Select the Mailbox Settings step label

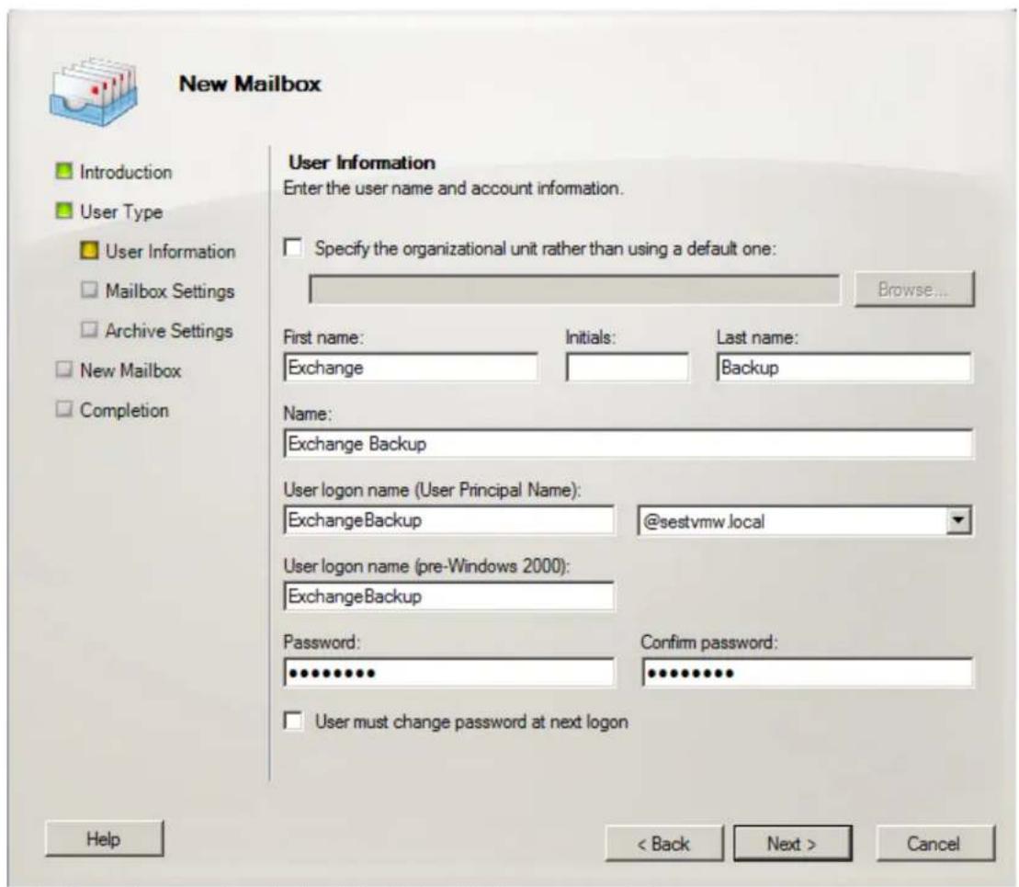click(x=170, y=291)
